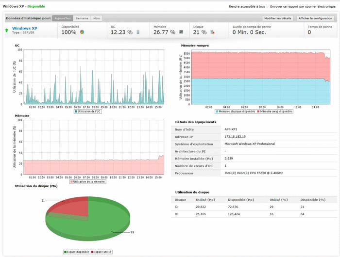Image resolution: width=340 pixels, height=257 pixels.
Task: Open the Windows XP device name link
Action: point(24,28)
